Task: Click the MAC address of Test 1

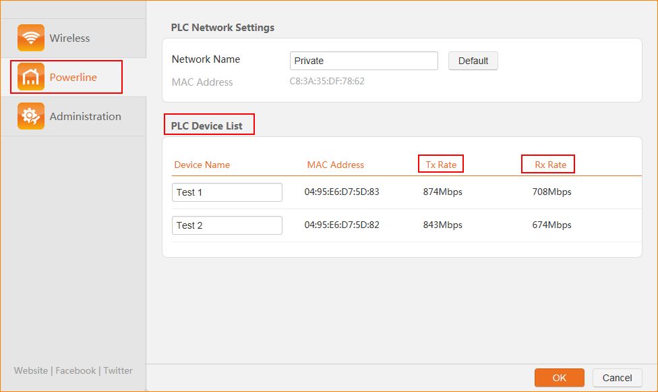Action: pyautogui.click(x=341, y=192)
